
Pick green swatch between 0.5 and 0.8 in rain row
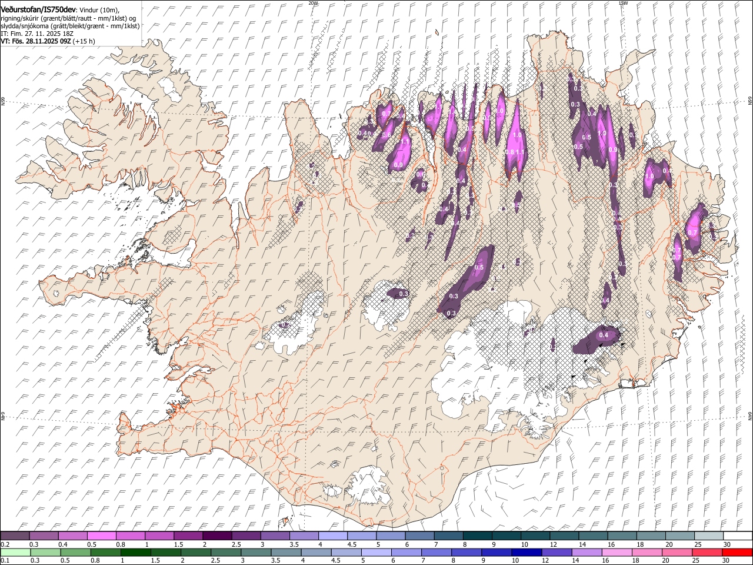pos(75,553)
